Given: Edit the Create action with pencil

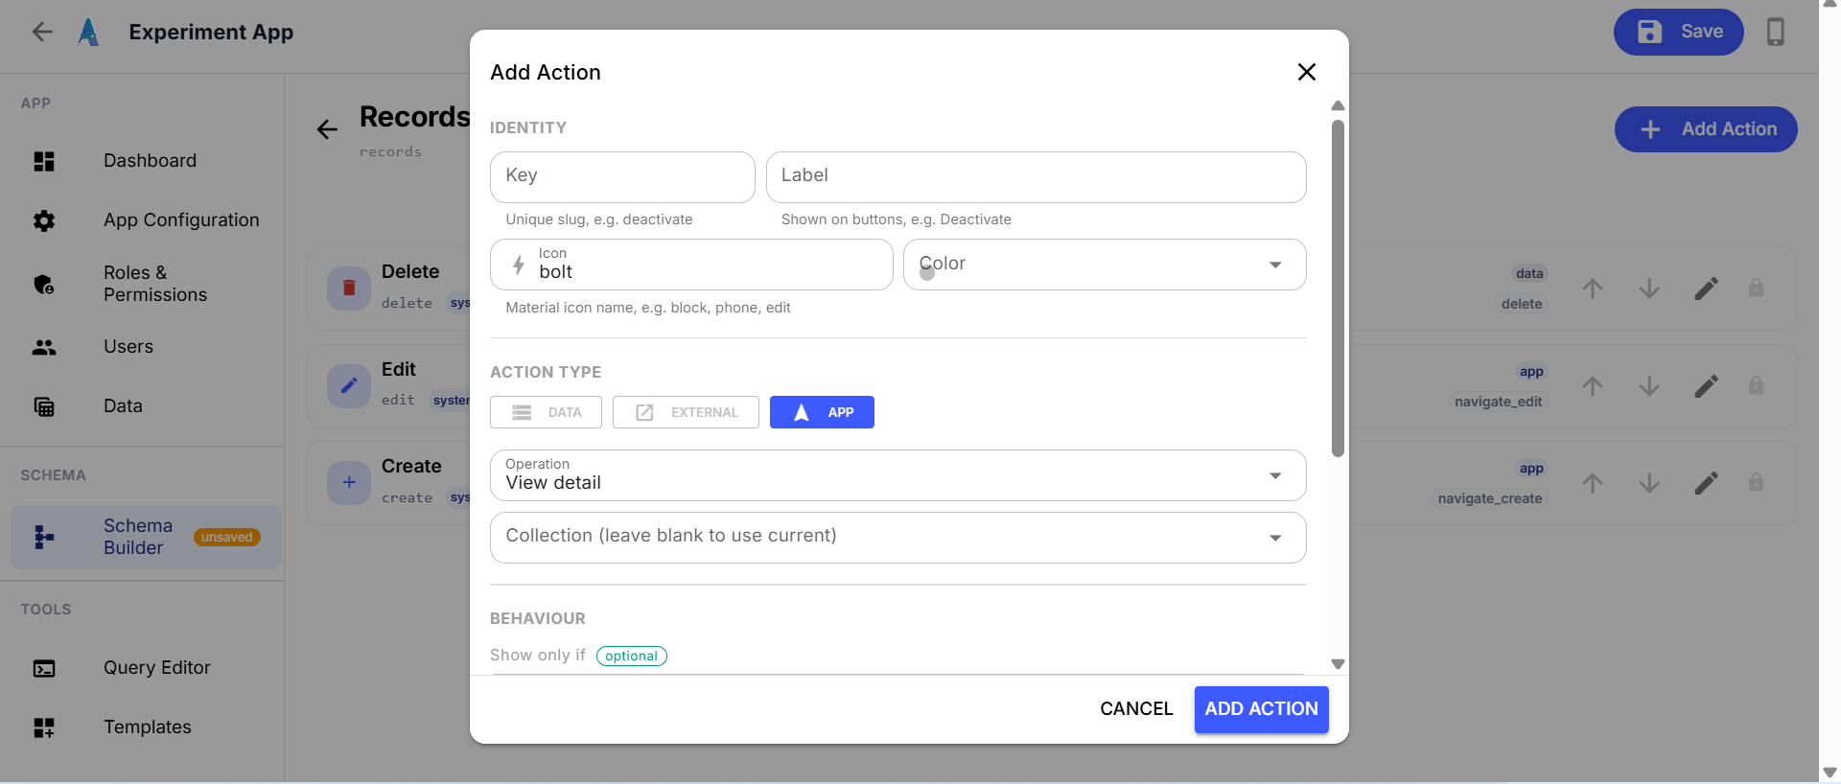Looking at the screenshot, I should [x=1706, y=483].
